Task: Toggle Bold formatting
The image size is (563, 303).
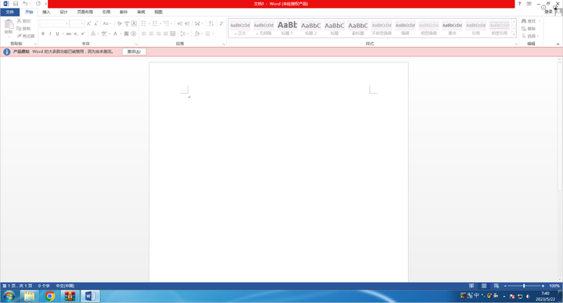Action: point(43,34)
